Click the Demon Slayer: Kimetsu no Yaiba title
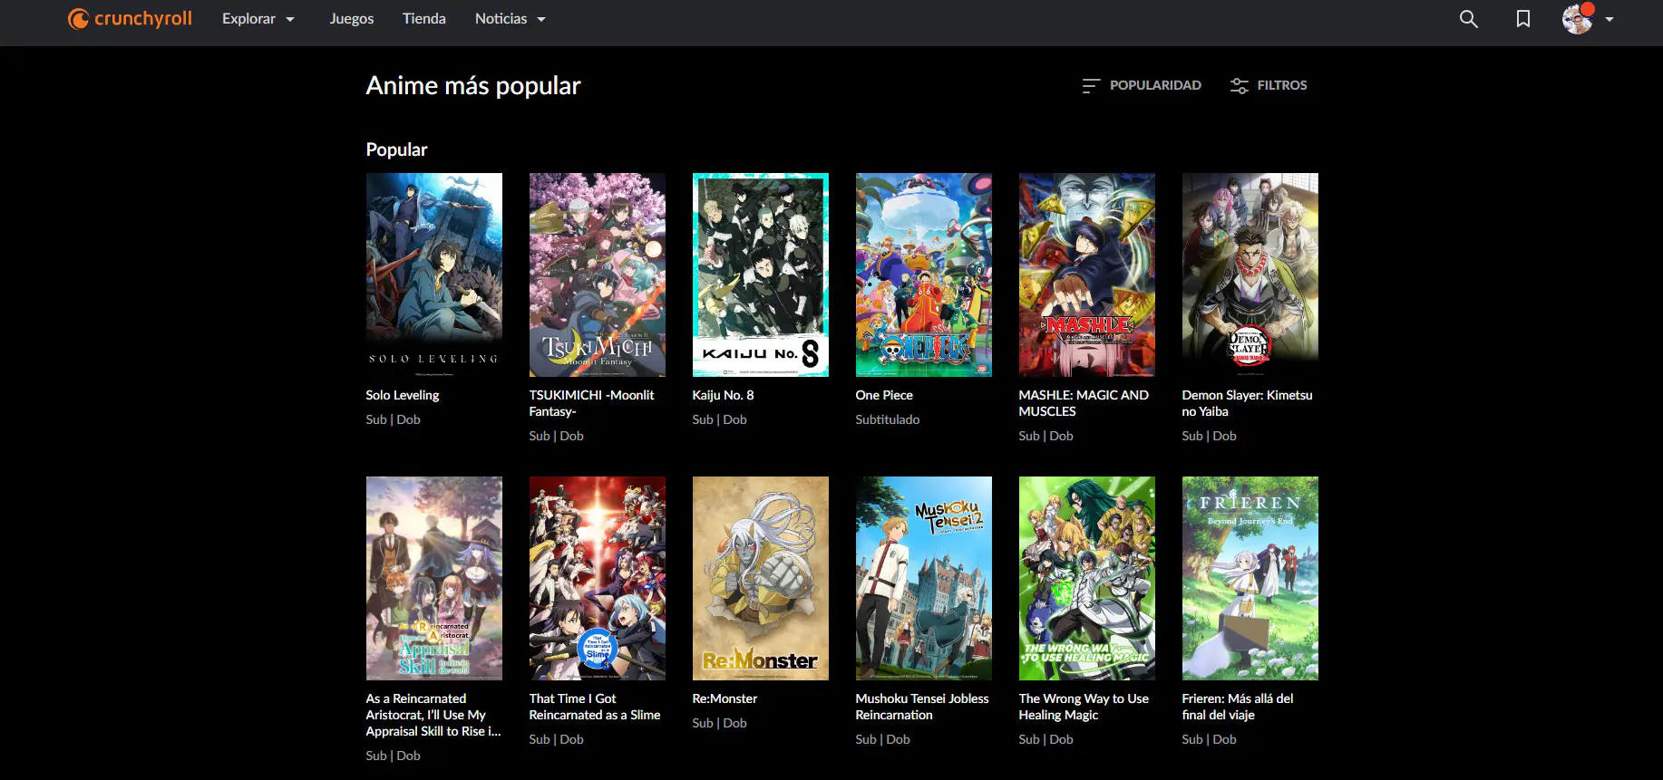The width and height of the screenshot is (1663, 780). click(1248, 403)
